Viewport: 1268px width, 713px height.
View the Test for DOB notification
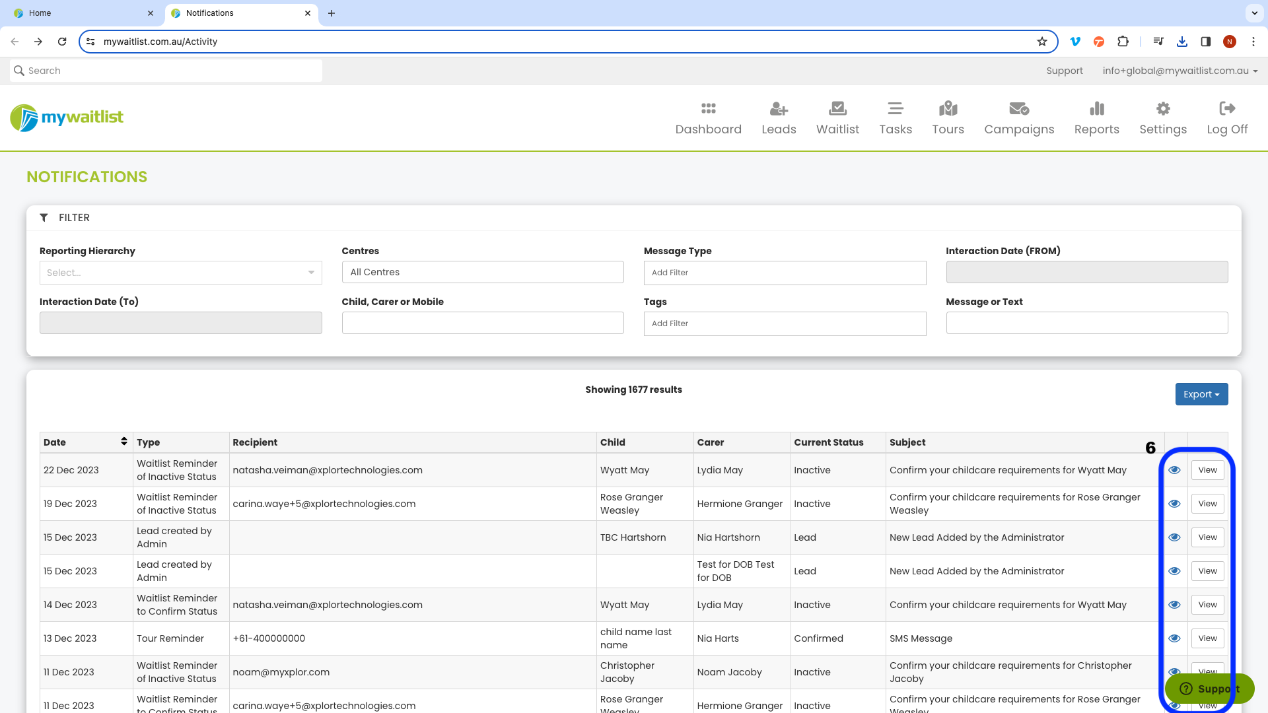tap(1207, 571)
